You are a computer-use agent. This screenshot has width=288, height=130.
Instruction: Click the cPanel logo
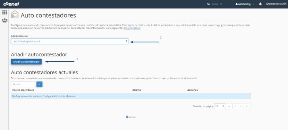pos(11,4)
